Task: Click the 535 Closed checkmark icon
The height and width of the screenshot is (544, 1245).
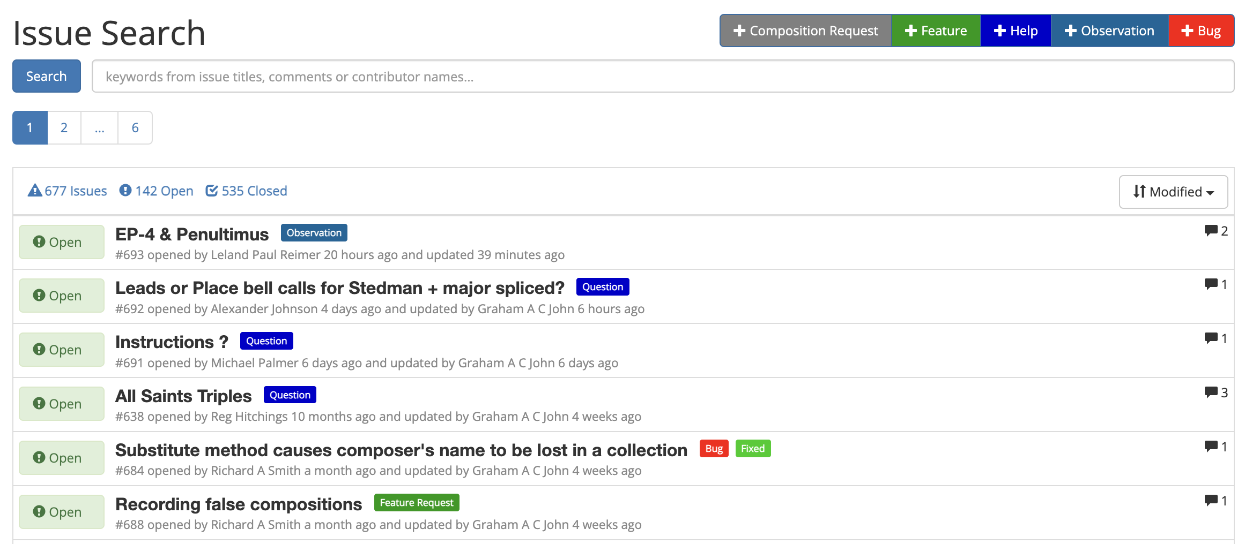Action: point(212,191)
